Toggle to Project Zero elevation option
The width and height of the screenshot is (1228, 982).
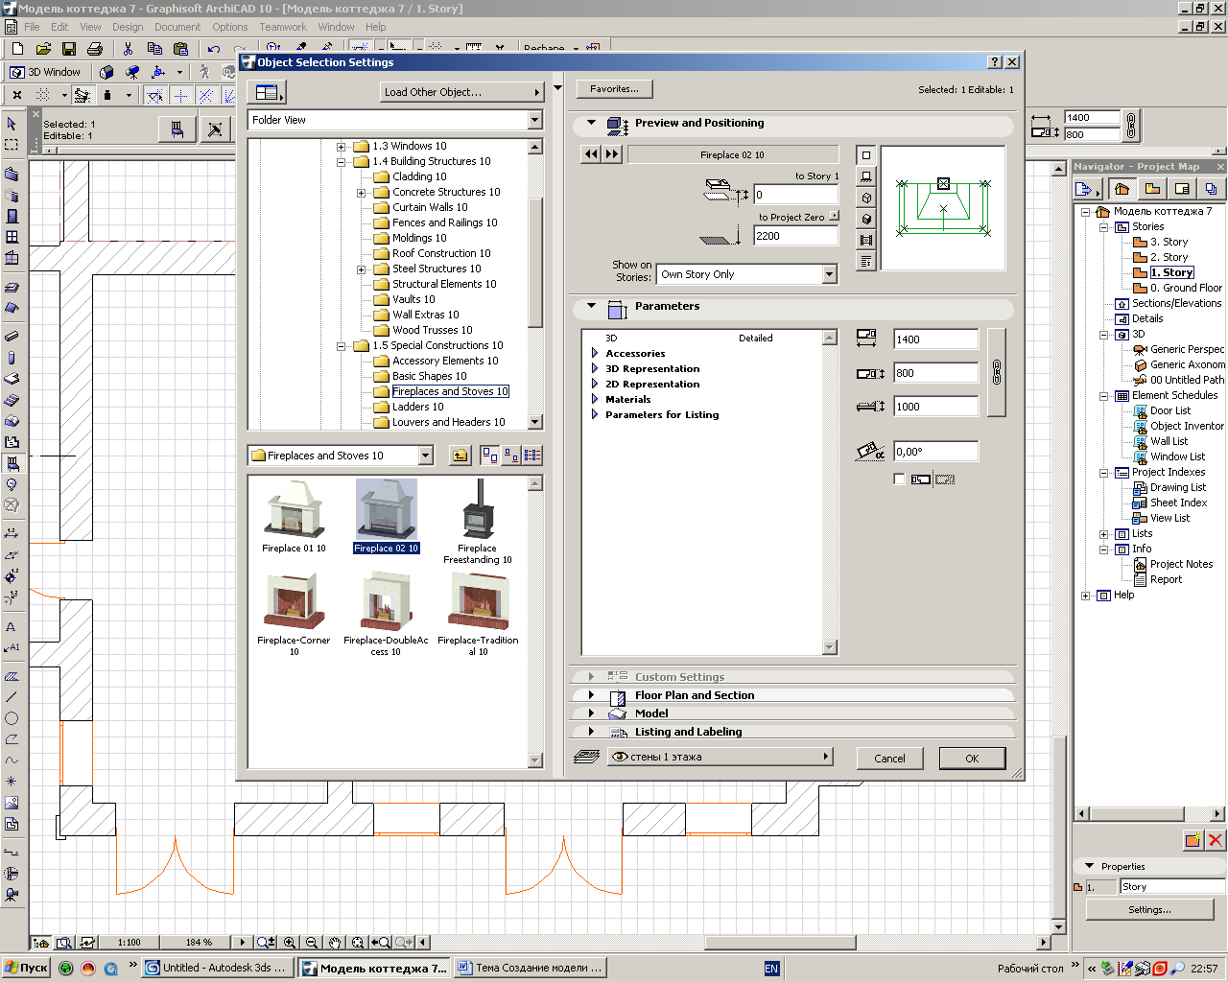[x=835, y=217]
